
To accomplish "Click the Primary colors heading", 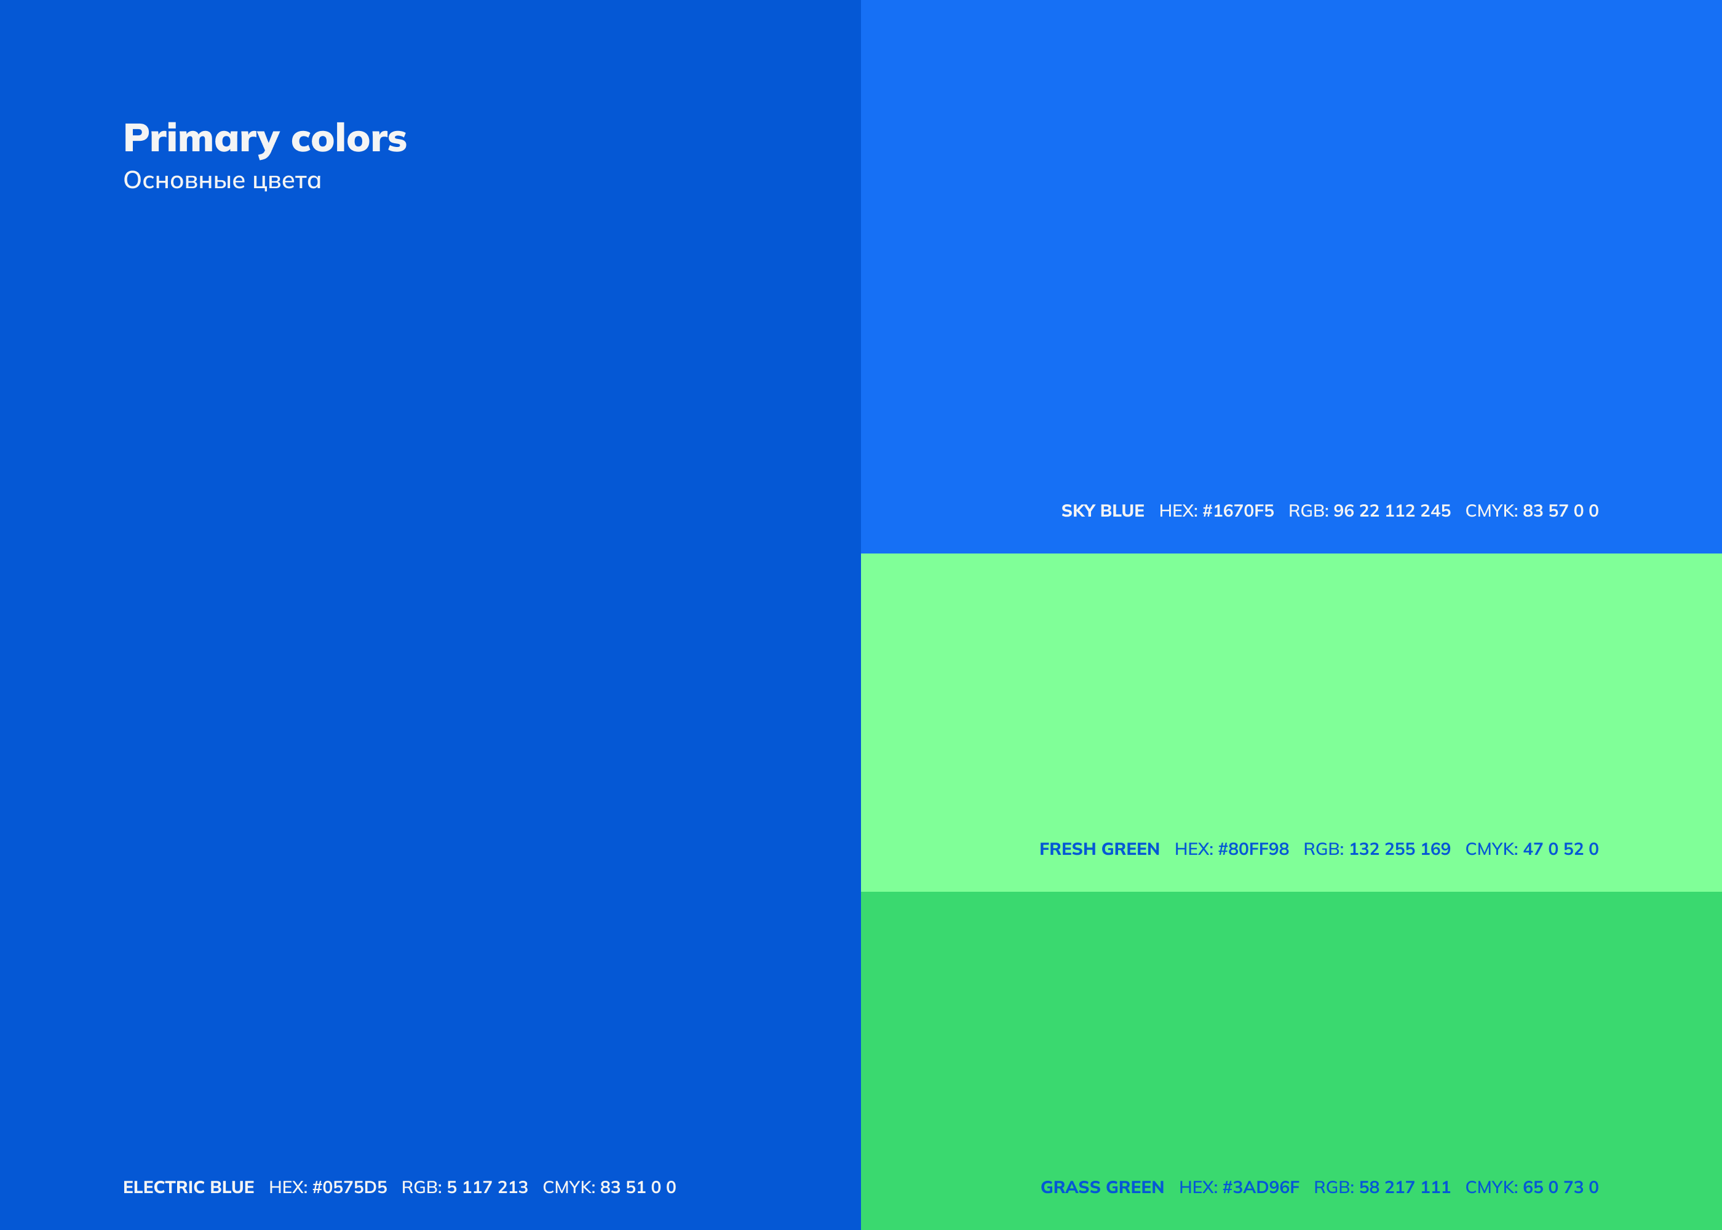I will pos(265,138).
